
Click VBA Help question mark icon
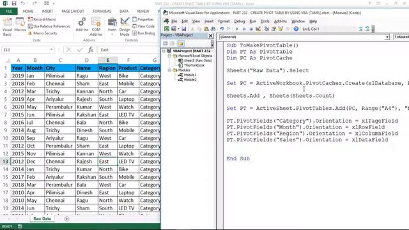tap(296, 29)
